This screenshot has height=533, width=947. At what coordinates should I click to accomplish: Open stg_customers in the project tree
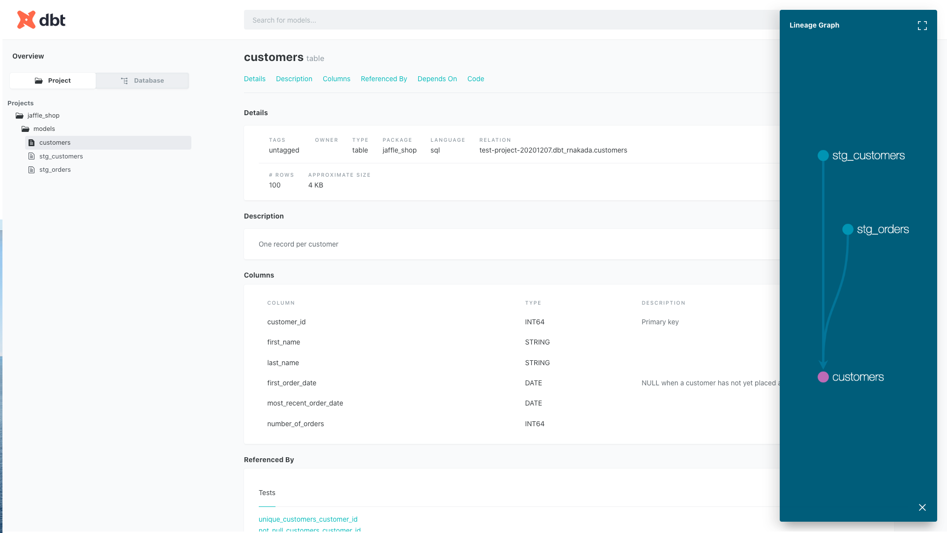(61, 157)
